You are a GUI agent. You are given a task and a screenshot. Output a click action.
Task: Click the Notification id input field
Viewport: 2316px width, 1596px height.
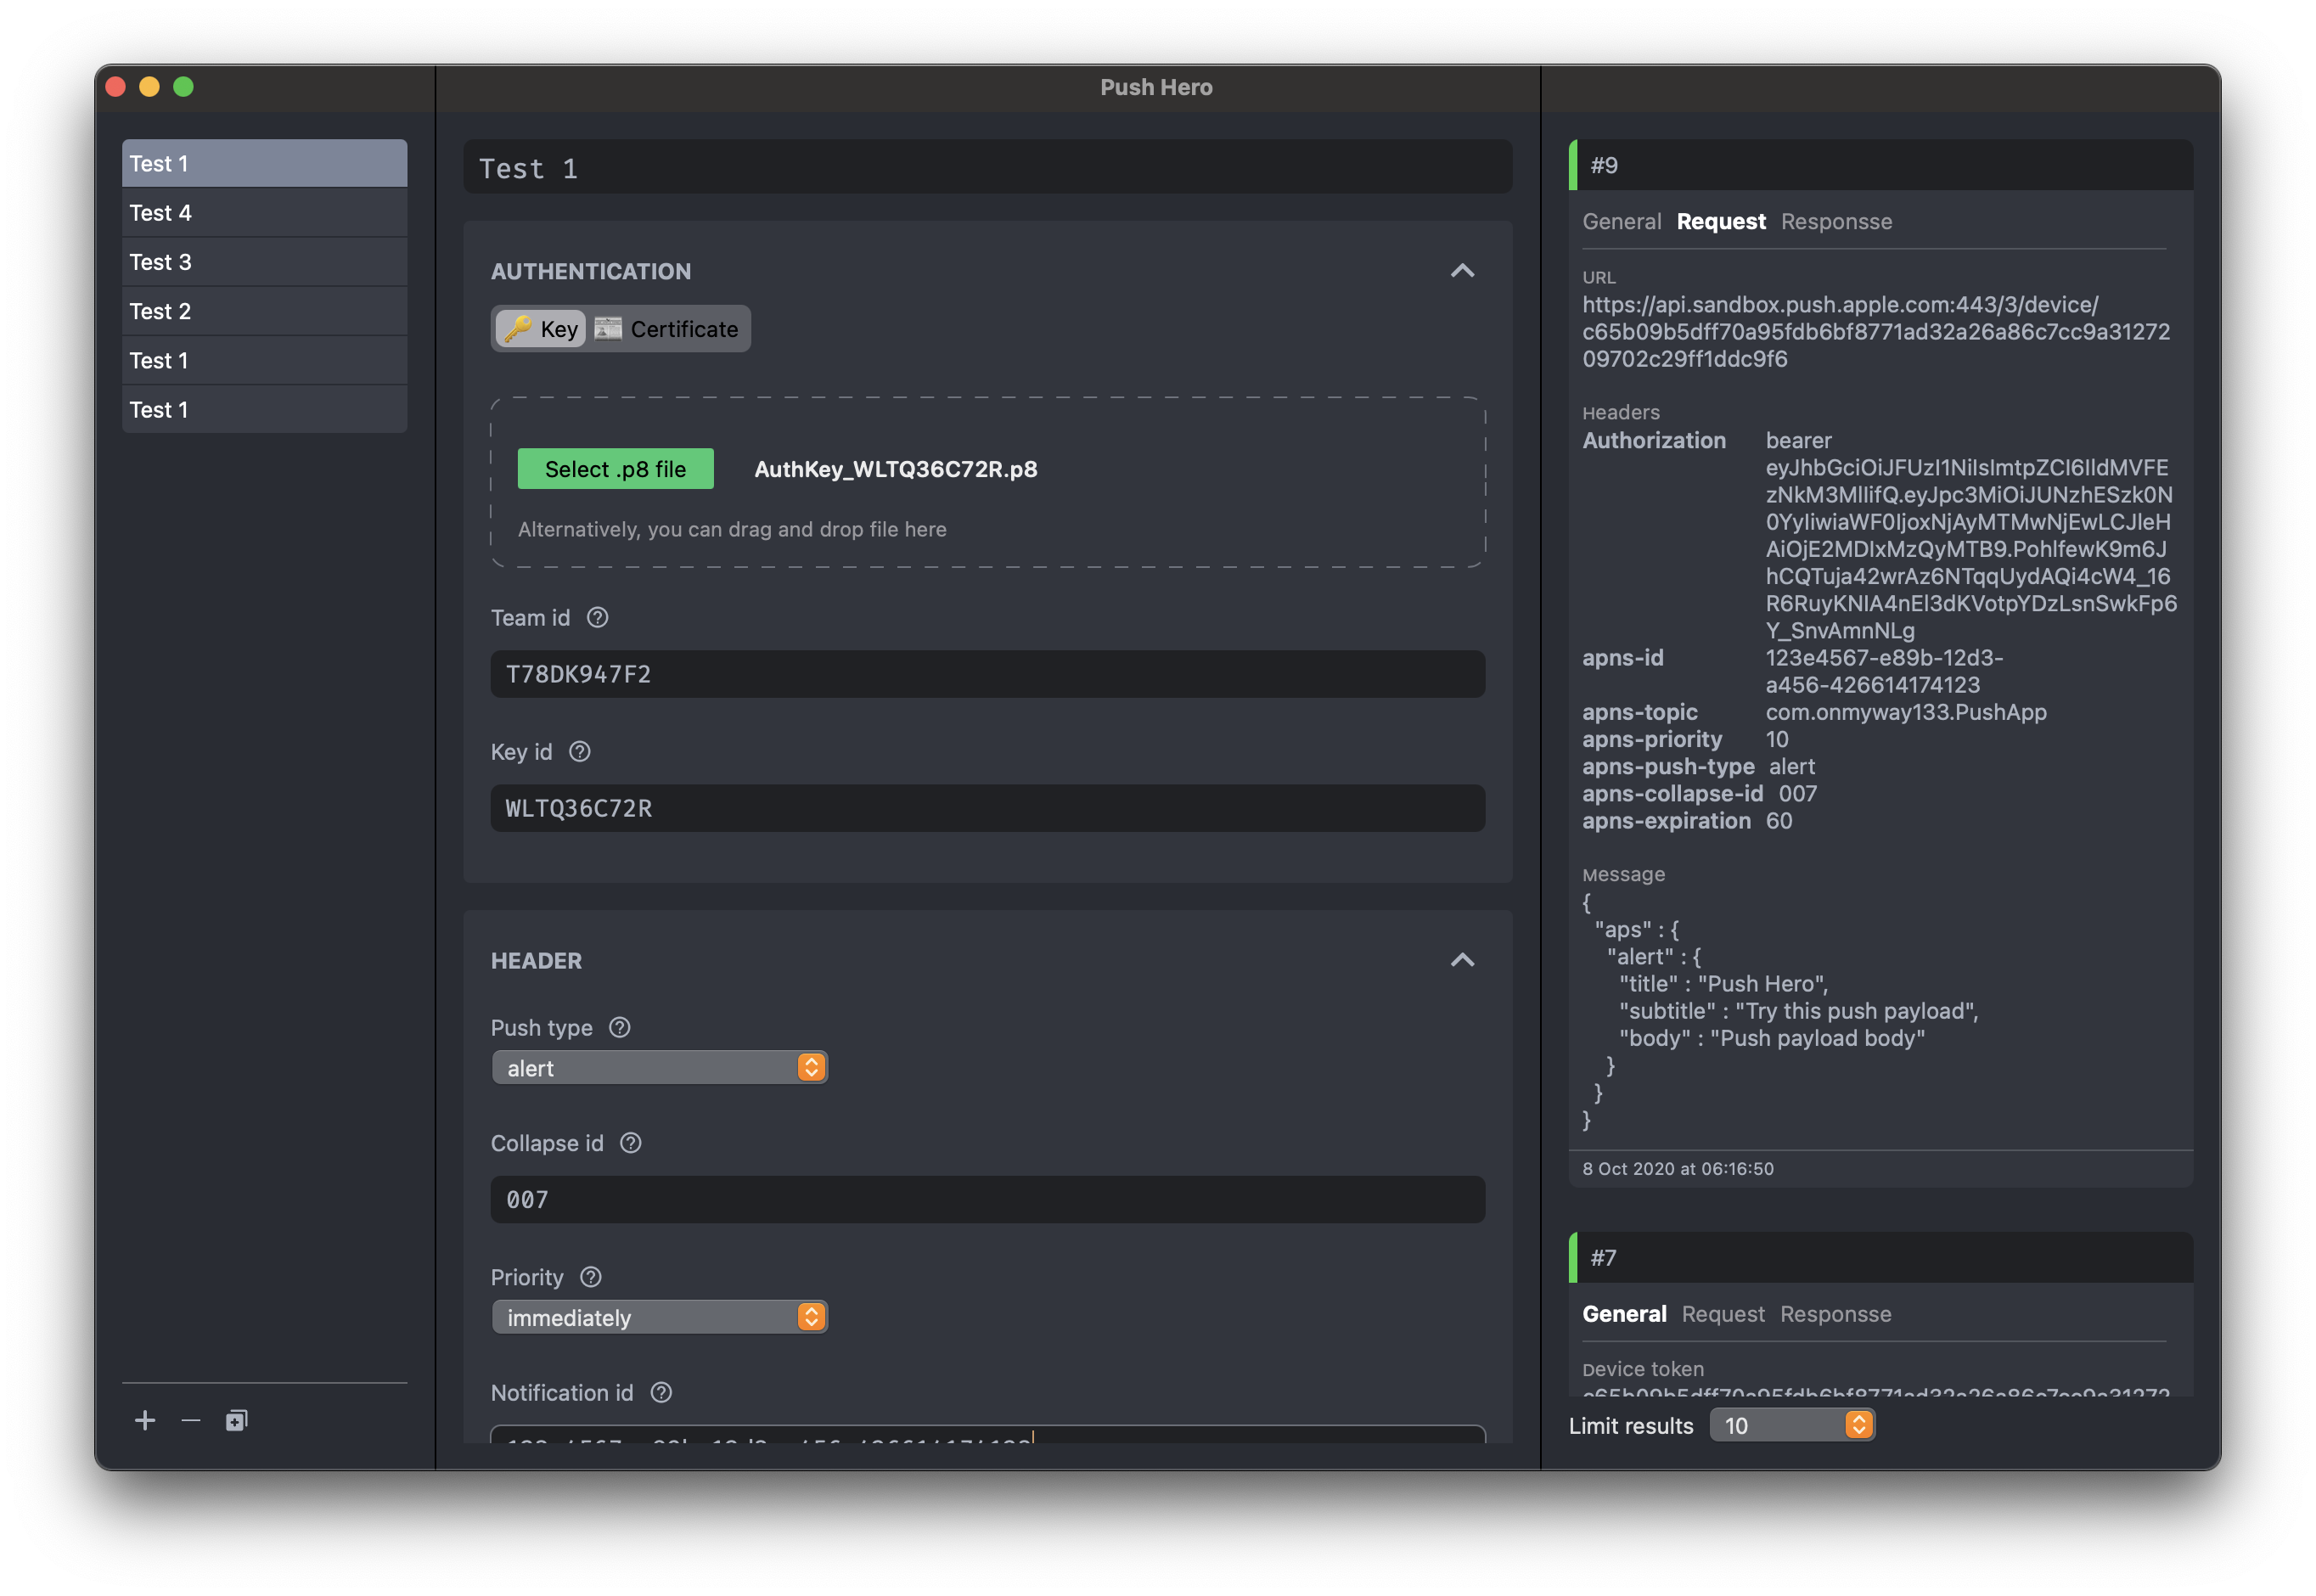[x=987, y=1435]
